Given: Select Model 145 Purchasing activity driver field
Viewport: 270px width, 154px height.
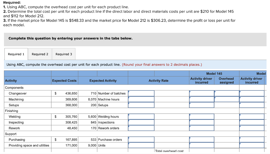Looking at the screenshot, I should (x=202, y=140).
